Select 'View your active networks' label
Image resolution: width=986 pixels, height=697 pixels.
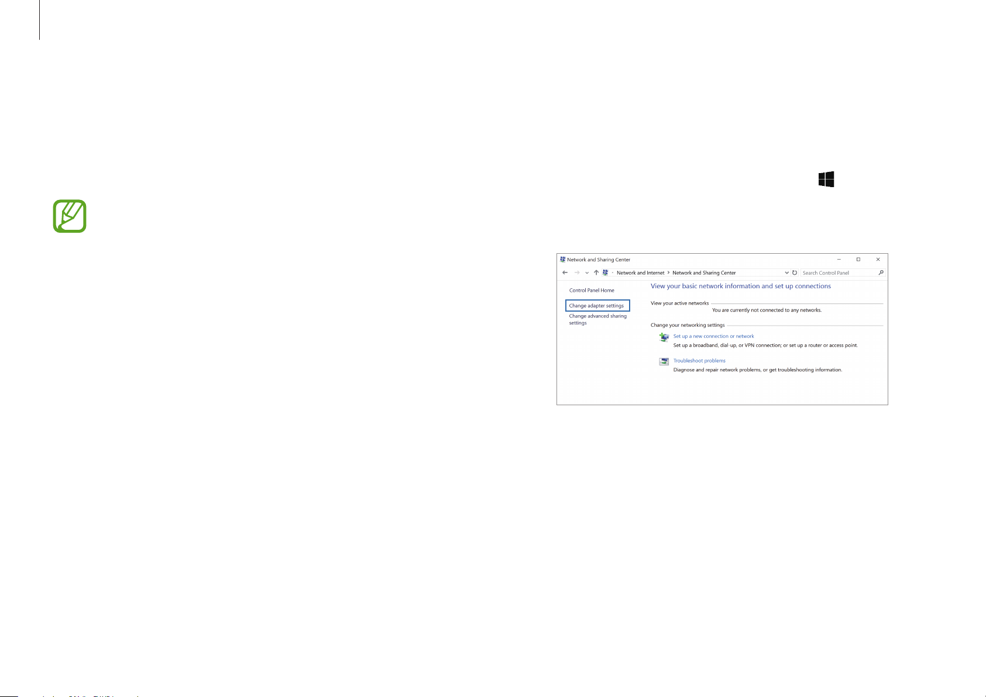click(680, 303)
